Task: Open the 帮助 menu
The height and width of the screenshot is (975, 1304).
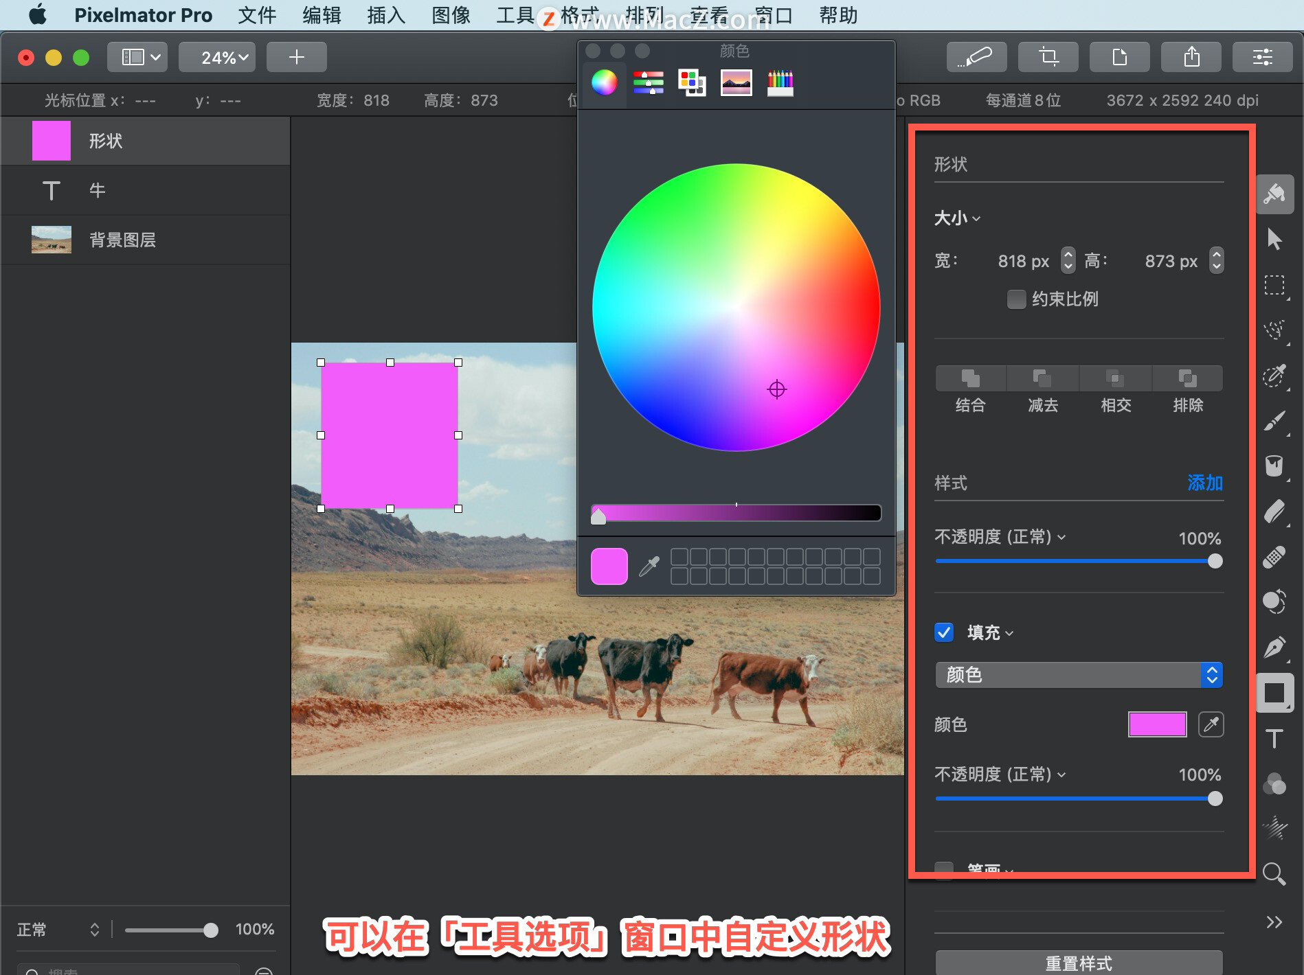Action: (x=838, y=15)
